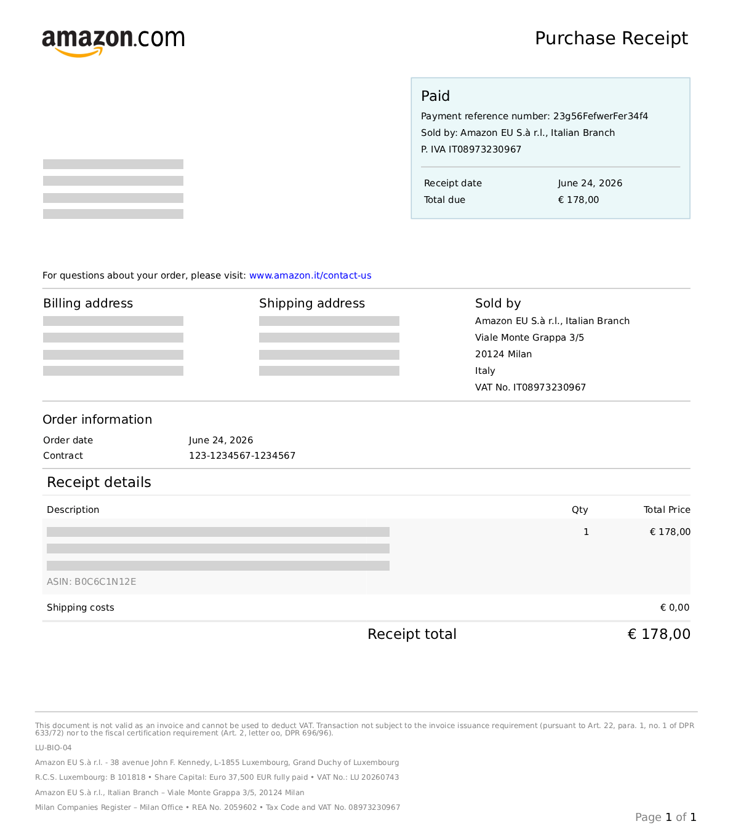Image resolution: width=733 pixels, height=840 pixels.
Task: Open the www.amazon.it/contact-us link
Action: pyautogui.click(x=310, y=275)
